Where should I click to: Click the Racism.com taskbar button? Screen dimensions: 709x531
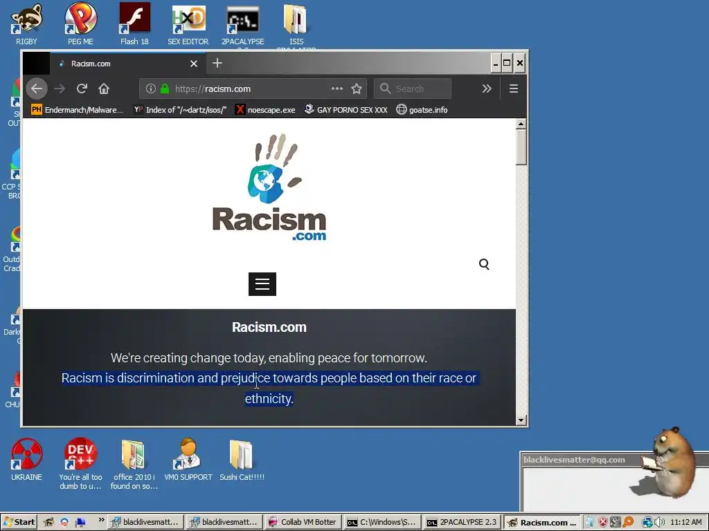point(541,522)
